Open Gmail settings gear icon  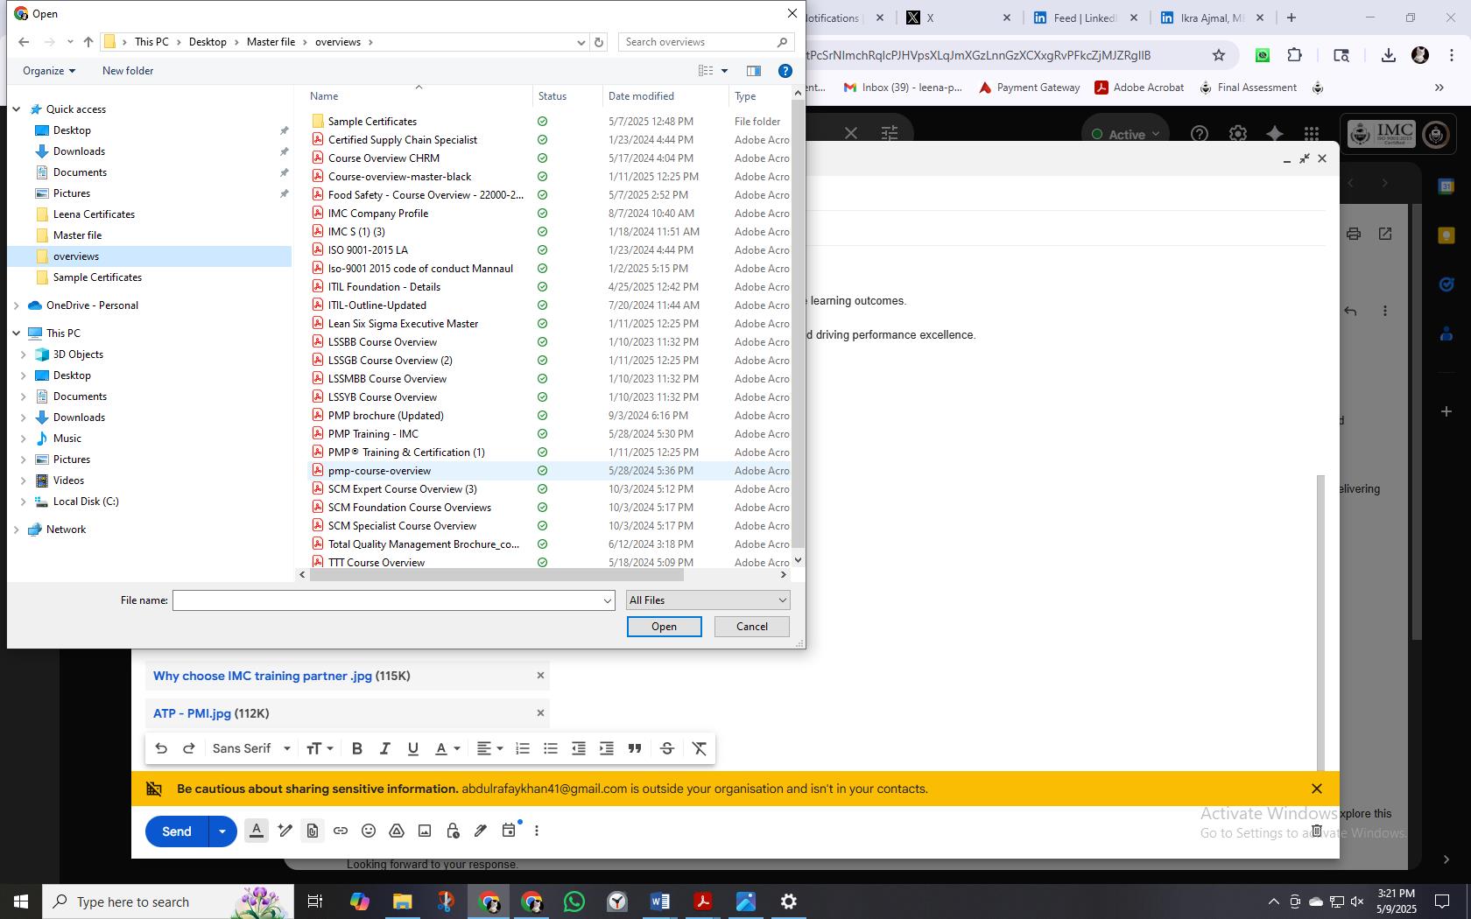pyautogui.click(x=1237, y=134)
